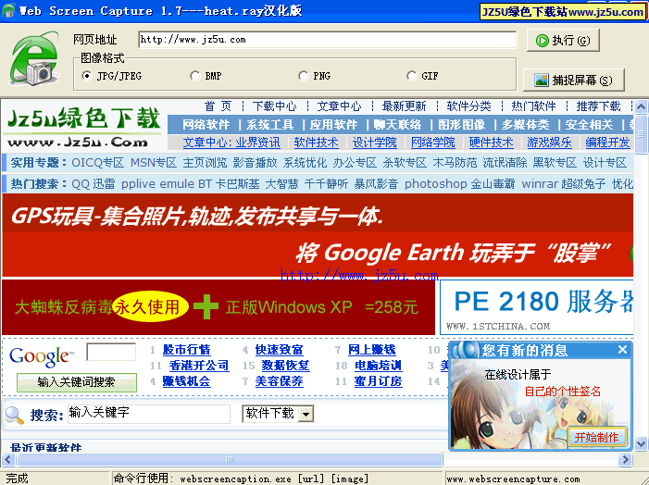Click the 输入关键字 search field

pos(149,414)
